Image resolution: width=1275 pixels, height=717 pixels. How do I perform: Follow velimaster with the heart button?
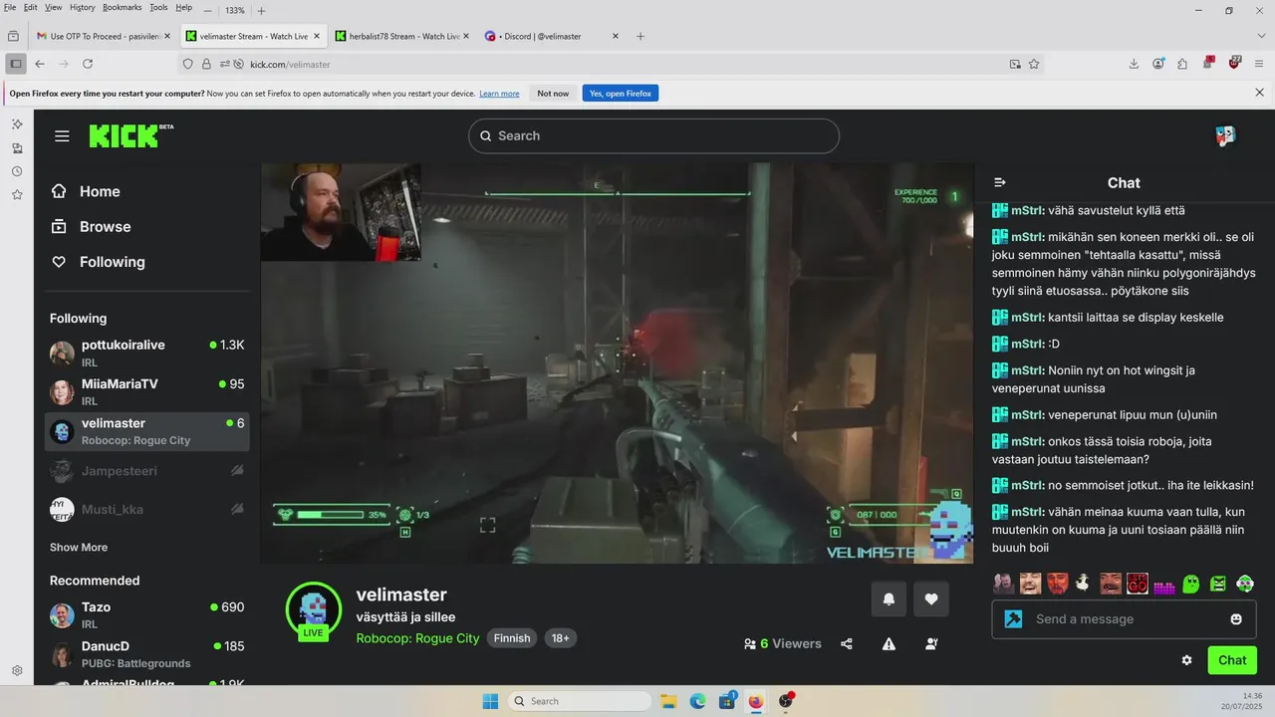coord(931,599)
